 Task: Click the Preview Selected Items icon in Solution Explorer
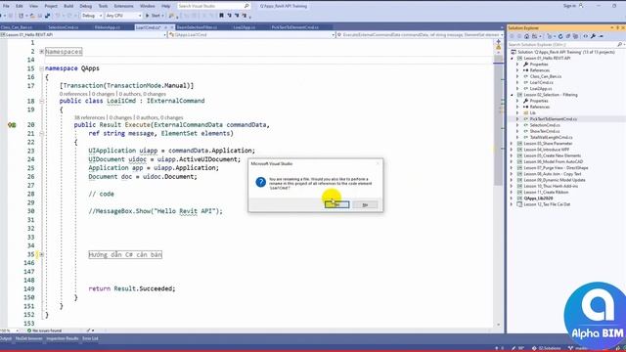[602, 36]
